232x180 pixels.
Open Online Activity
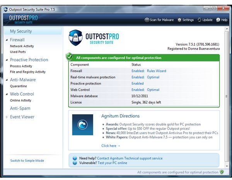point(20,100)
